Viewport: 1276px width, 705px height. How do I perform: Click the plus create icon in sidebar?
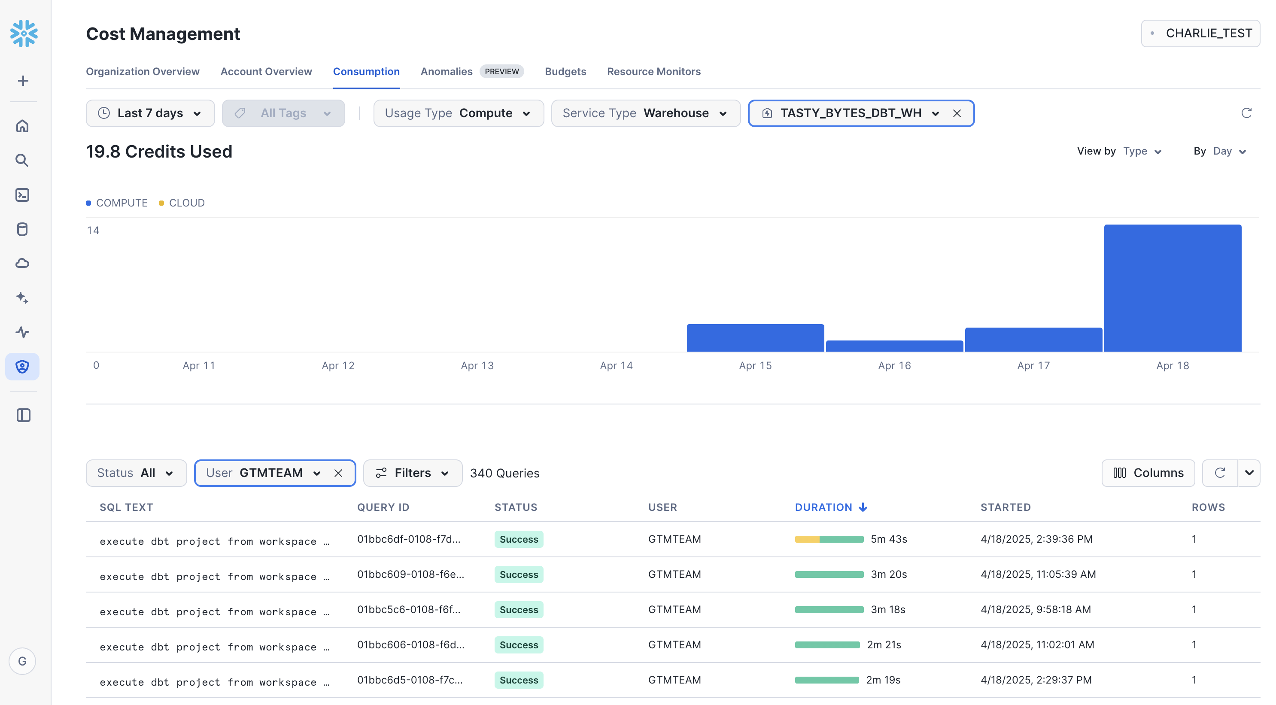click(23, 81)
